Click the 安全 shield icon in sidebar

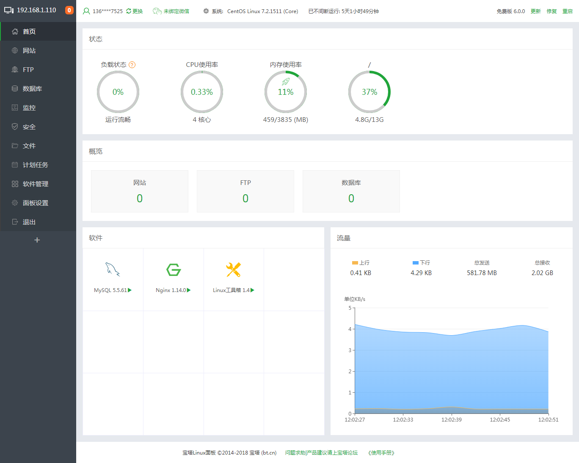[15, 127]
